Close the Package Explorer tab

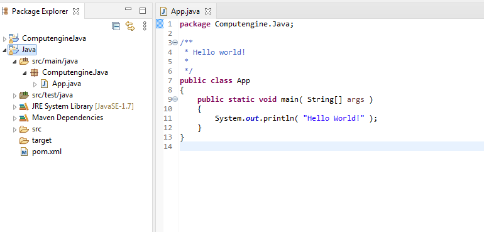tap(76, 11)
